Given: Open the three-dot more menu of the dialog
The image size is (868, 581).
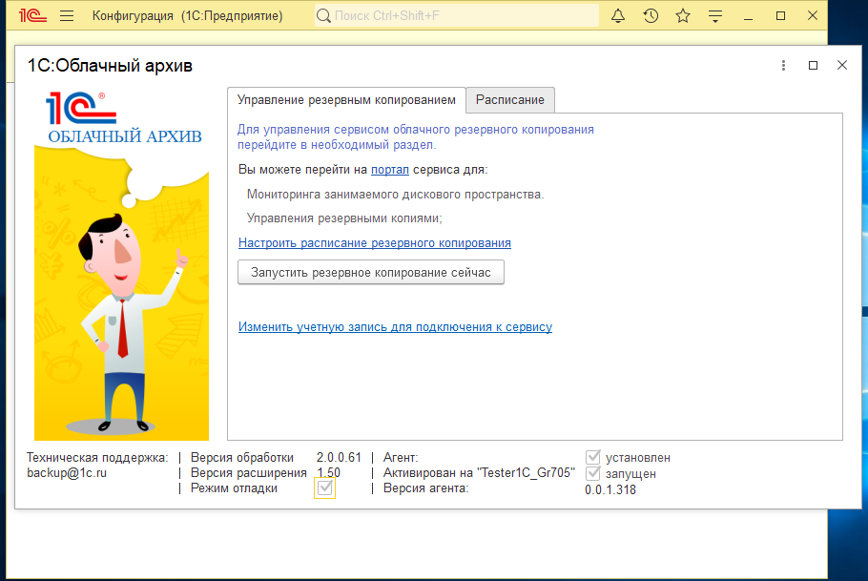Looking at the screenshot, I should pos(783,66).
